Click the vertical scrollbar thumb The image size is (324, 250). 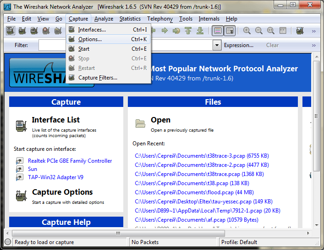(316, 116)
